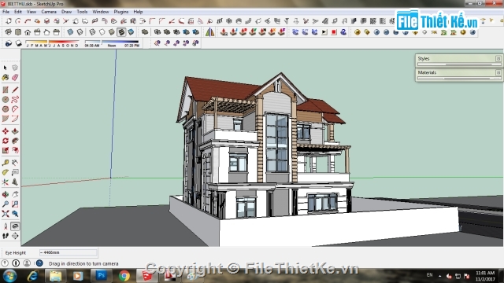Image resolution: width=504 pixels, height=283 pixels.
Task: Click the Zoom Extents tool
Action: pyautogui.click(x=6, y=214)
